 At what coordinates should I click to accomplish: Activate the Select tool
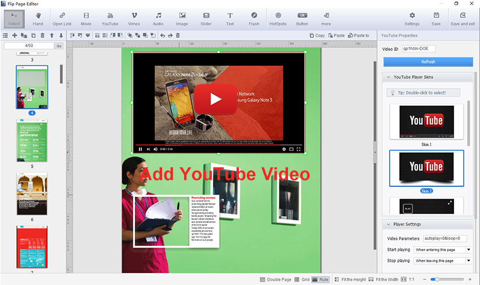click(14, 19)
